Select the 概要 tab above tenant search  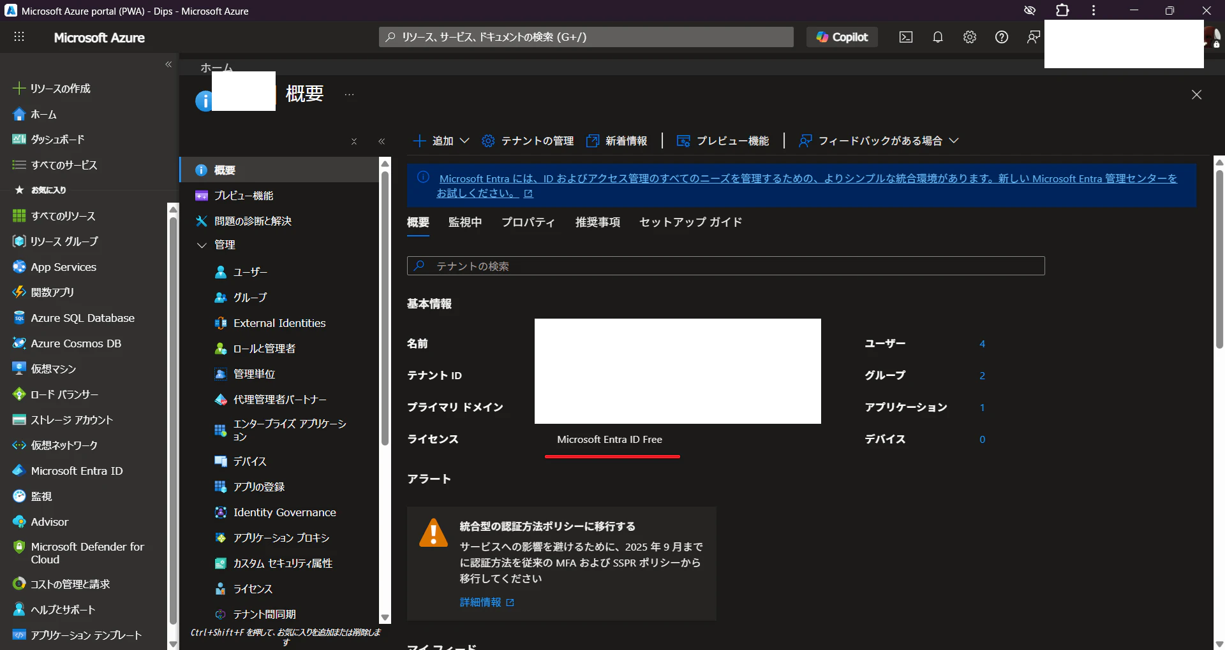point(418,222)
